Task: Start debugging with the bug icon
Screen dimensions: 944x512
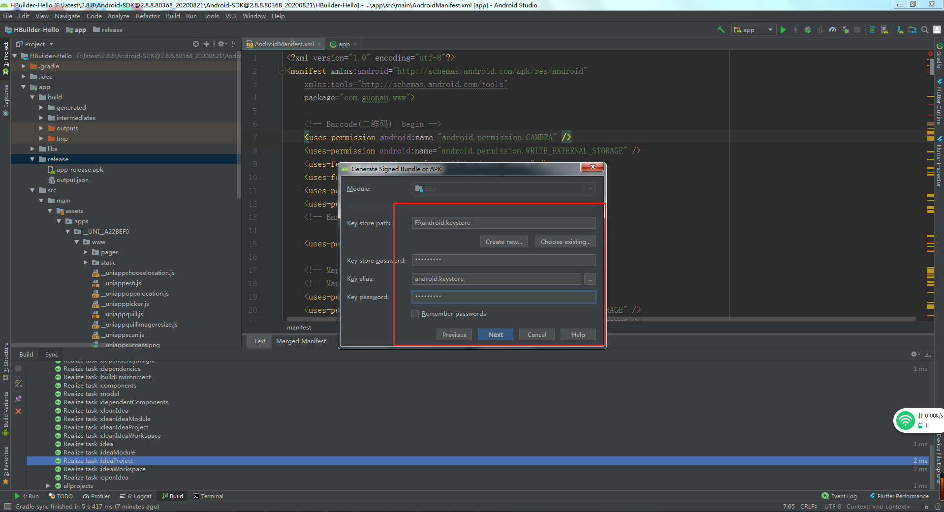Action: tap(808, 30)
